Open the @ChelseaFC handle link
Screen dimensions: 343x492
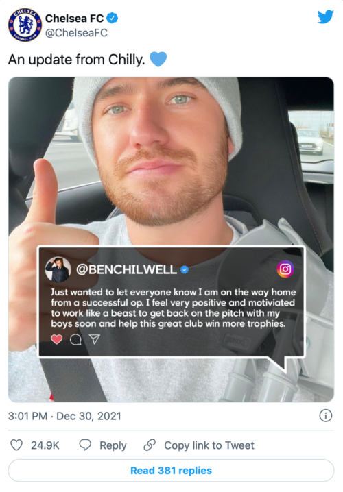(x=76, y=33)
